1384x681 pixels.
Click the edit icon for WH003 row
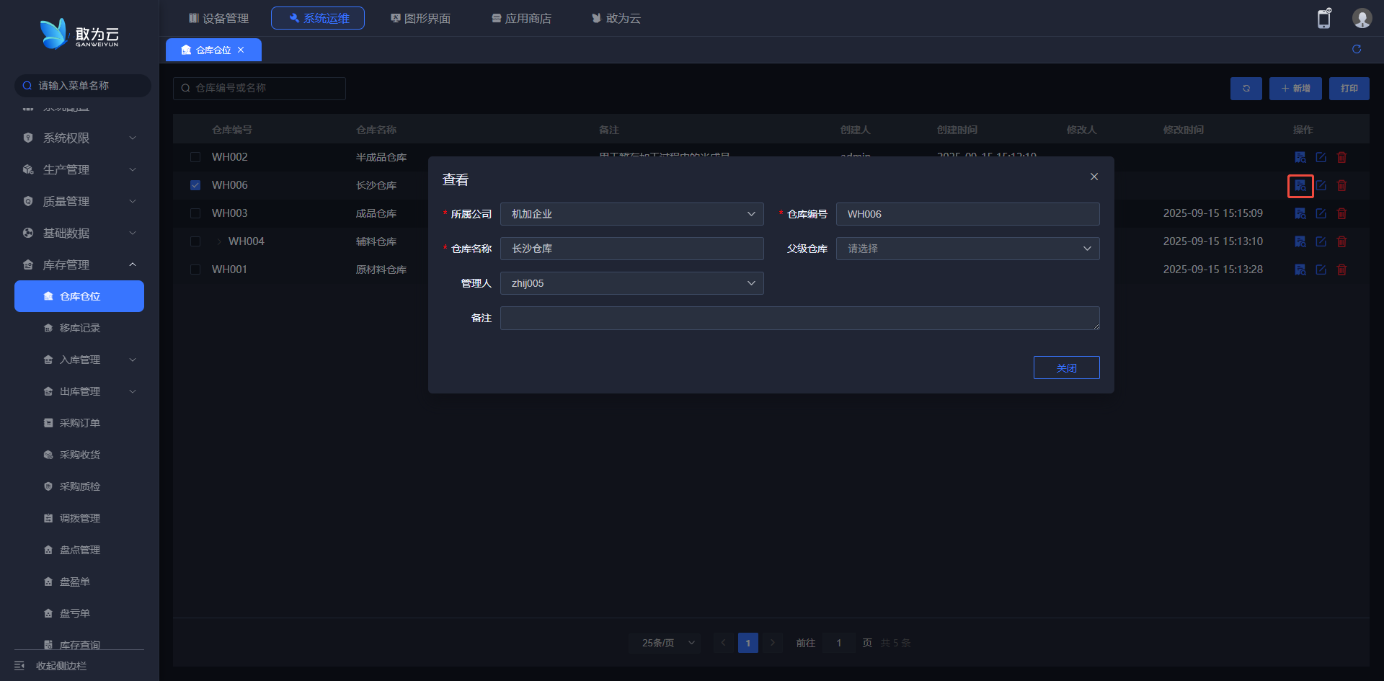pos(1321,213)
